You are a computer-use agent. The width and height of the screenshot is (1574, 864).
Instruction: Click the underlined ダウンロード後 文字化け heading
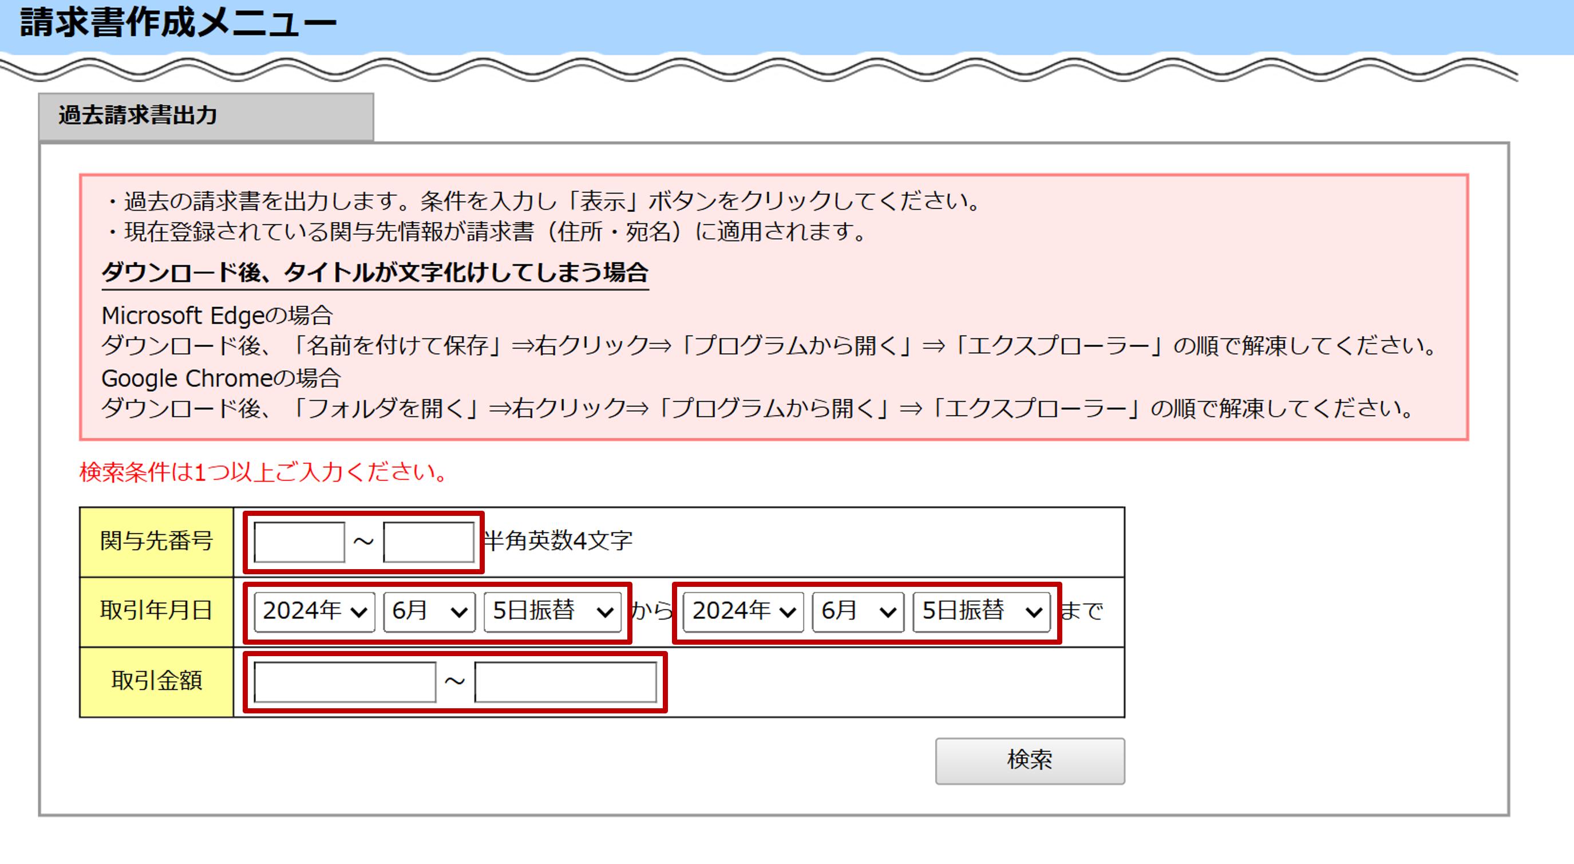click(x=374, y=273)
